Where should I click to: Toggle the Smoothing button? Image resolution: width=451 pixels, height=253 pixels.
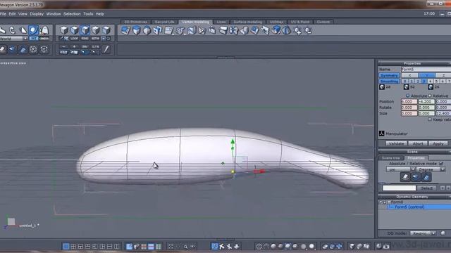pos(389,82)
